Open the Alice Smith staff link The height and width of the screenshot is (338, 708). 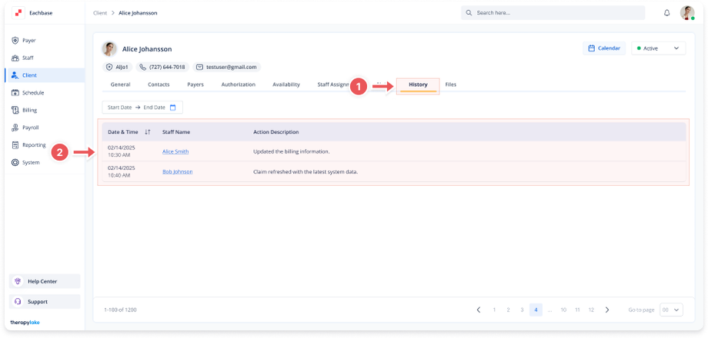pyautogui.click(x=175, y=151)
